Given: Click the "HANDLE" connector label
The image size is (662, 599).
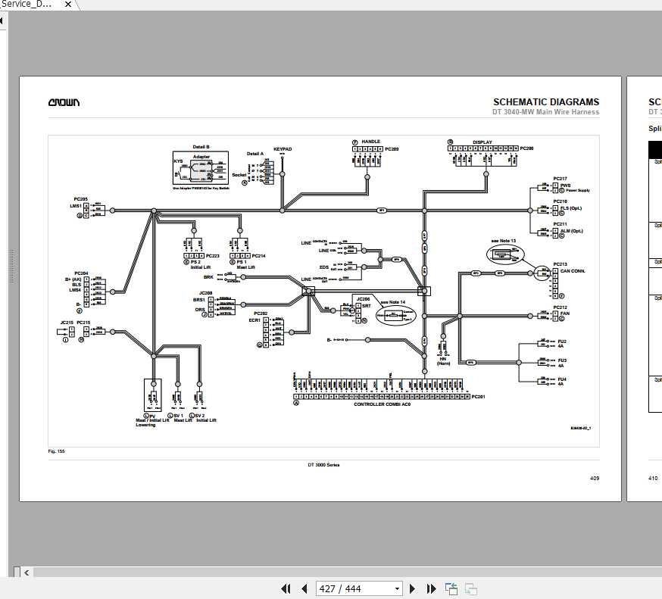Looking at the screenshot, I should click(370, 142).
